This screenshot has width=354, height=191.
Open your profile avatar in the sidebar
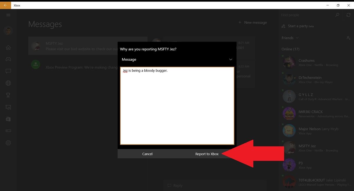tap(8, 31)
